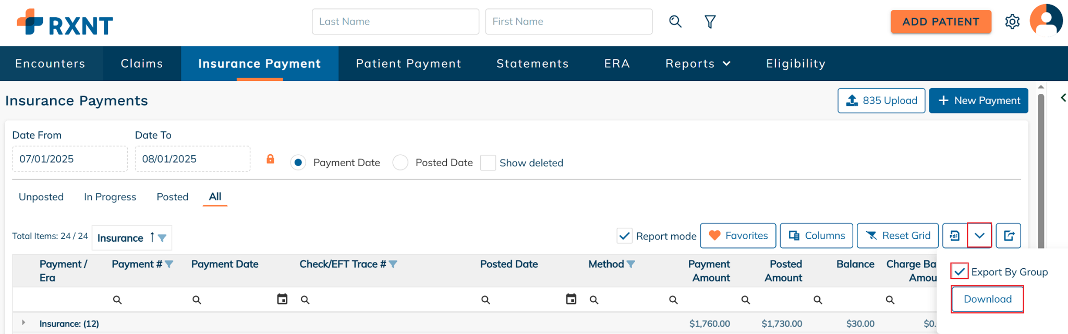Enable the Show deleted checkbox
The image size is (1068, 334).
coord(488,163)
